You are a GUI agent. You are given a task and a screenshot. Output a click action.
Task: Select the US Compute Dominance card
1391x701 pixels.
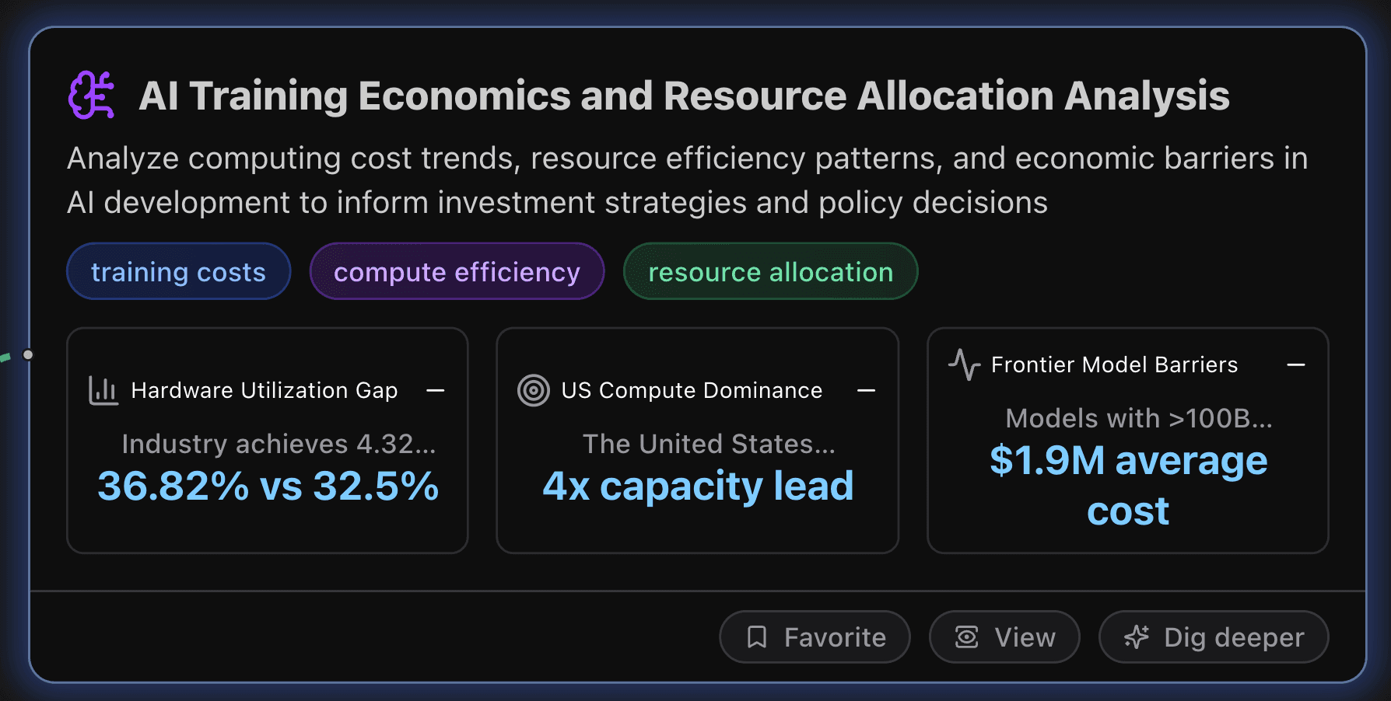pos(697,439)
